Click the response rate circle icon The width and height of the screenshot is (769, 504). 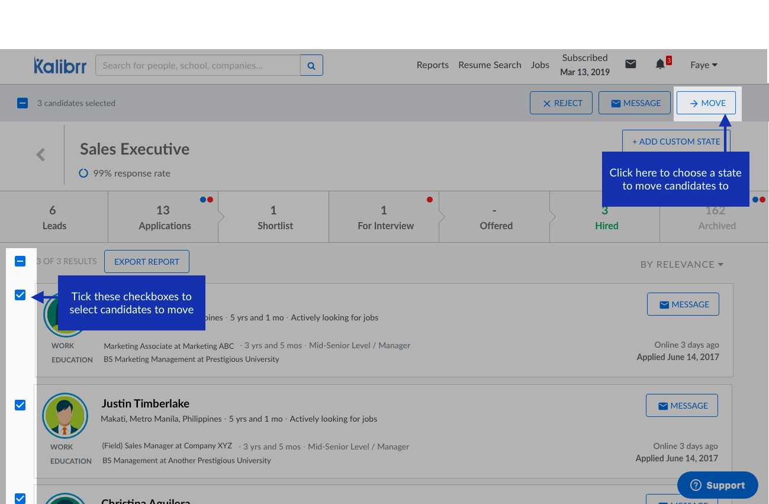click(83, 174)
